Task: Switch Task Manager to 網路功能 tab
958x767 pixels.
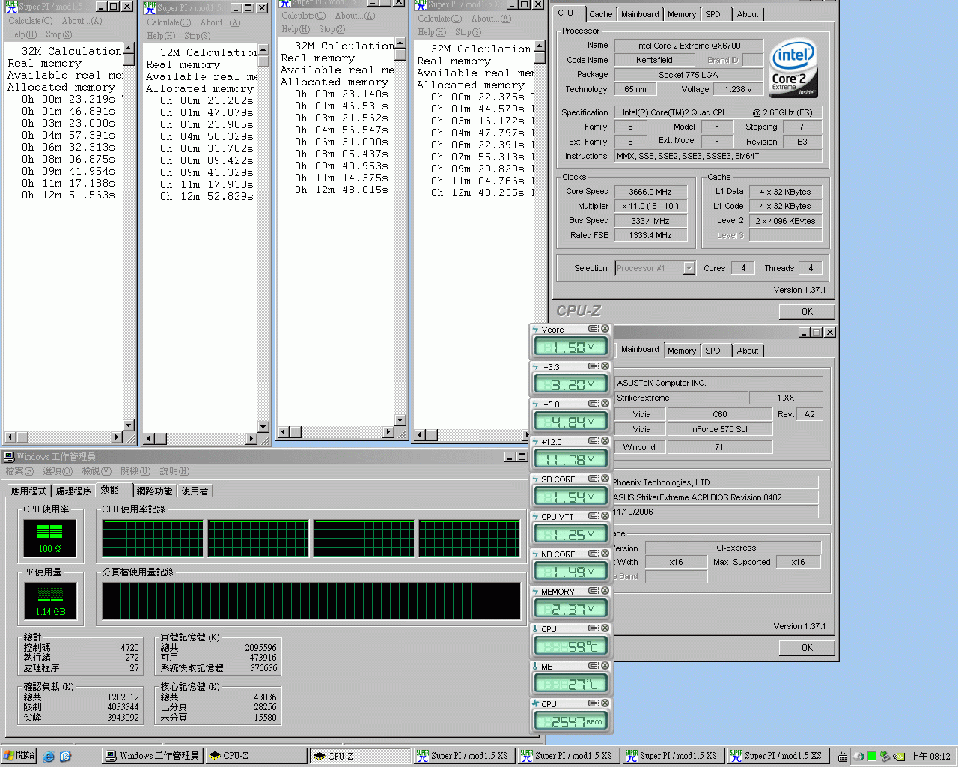Action: (155, 491)
